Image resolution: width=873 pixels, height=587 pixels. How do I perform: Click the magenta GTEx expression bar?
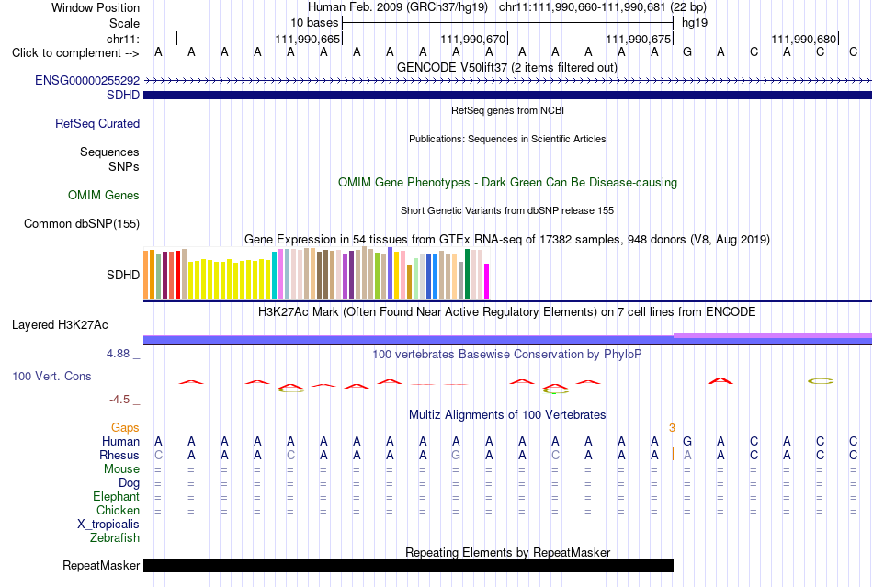point(487,281)
